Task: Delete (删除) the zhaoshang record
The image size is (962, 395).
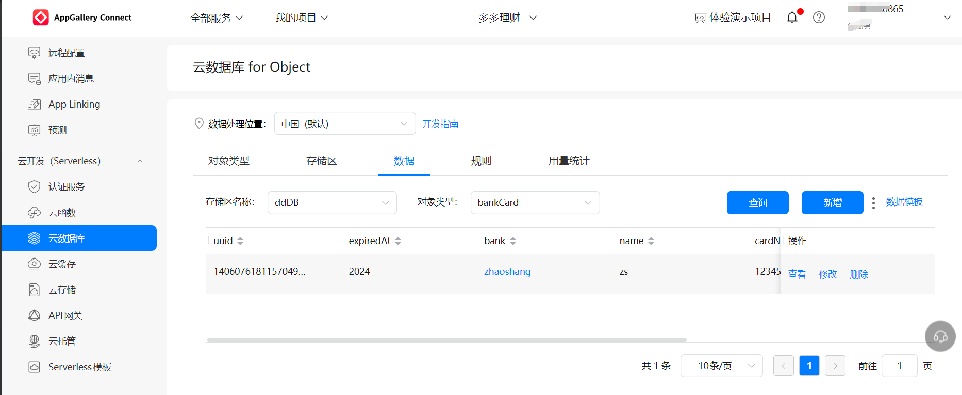Action: tap(859, 274)
